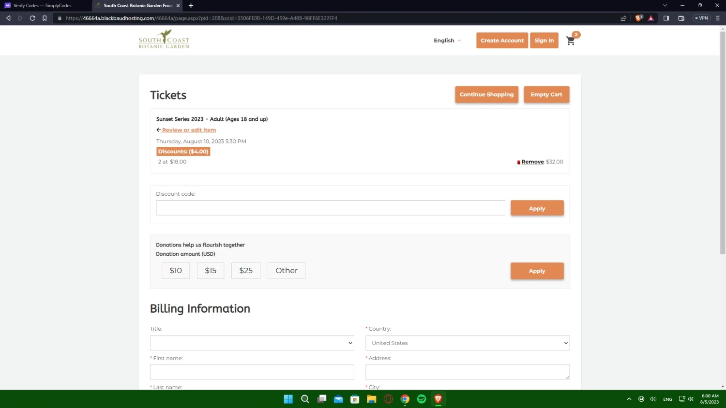Open the clock and date flyout
726x408 pixels.
click(710, 399)
